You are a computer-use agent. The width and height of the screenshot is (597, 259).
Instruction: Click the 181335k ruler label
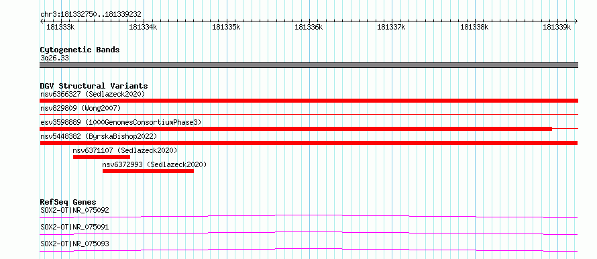(x=226, y=27)
